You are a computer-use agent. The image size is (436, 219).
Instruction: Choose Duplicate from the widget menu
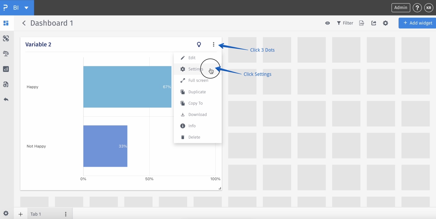198,92
